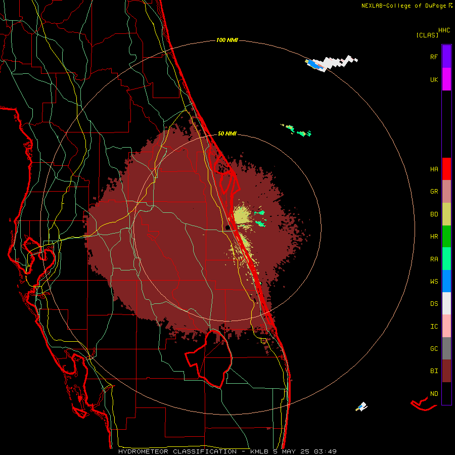This screenshot has height=455, width=455.
Task: Pick the HR green legend swatch
Action: [x=446, y=237]
